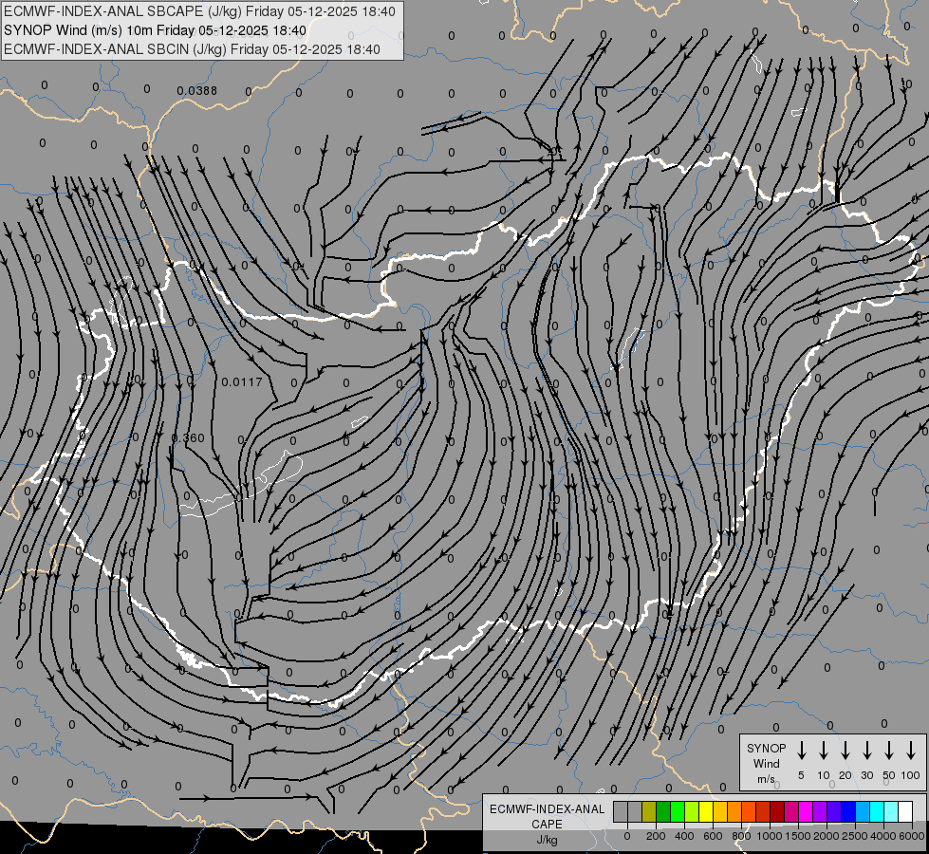Click the SYNOP Wind 10m title line
929x854 pixels.
click(x=156, y=30)
